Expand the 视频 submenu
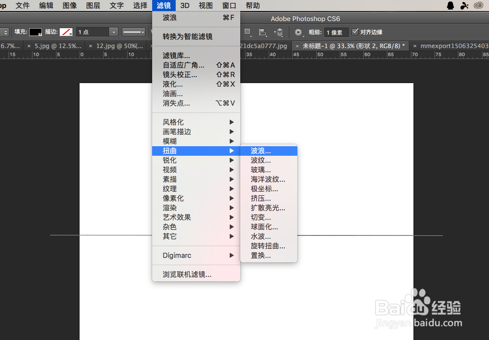 pyautogui.click(x=196, y=170)
